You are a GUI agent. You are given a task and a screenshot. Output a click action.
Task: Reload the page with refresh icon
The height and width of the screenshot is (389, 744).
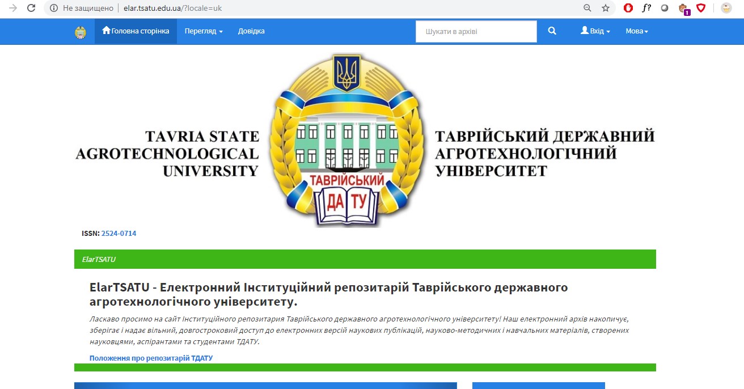click(32, 8)
